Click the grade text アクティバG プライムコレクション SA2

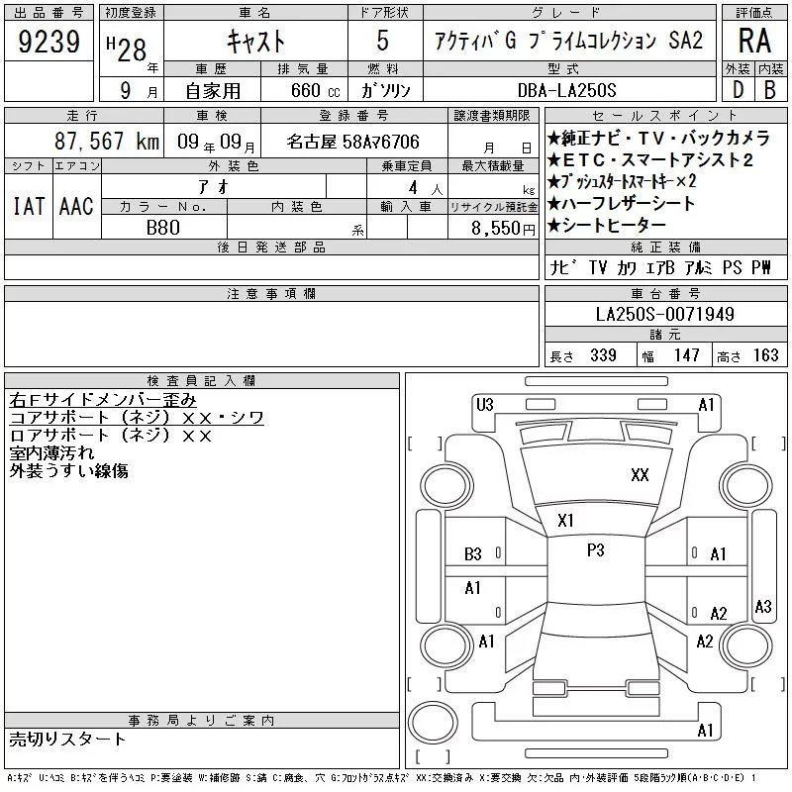tap(568, 41)
